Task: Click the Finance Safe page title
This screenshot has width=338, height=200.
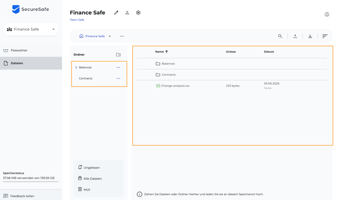Action: pyautogui.click(x=87, y=13)
